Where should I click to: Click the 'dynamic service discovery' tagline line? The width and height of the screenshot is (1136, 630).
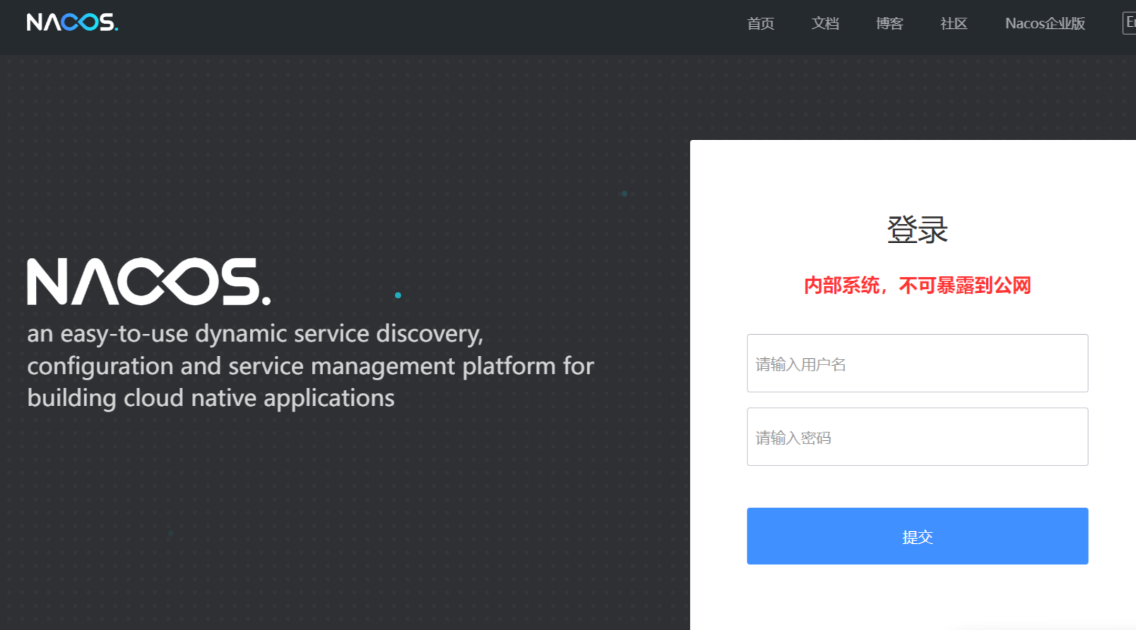255,334
